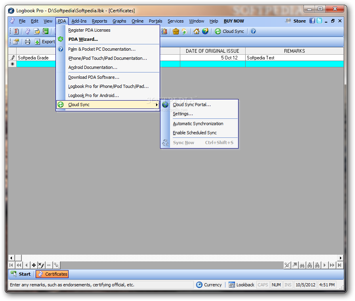Select the '5 Oct 12' date cell
The image size is (355, 301).
pos(213,58)
